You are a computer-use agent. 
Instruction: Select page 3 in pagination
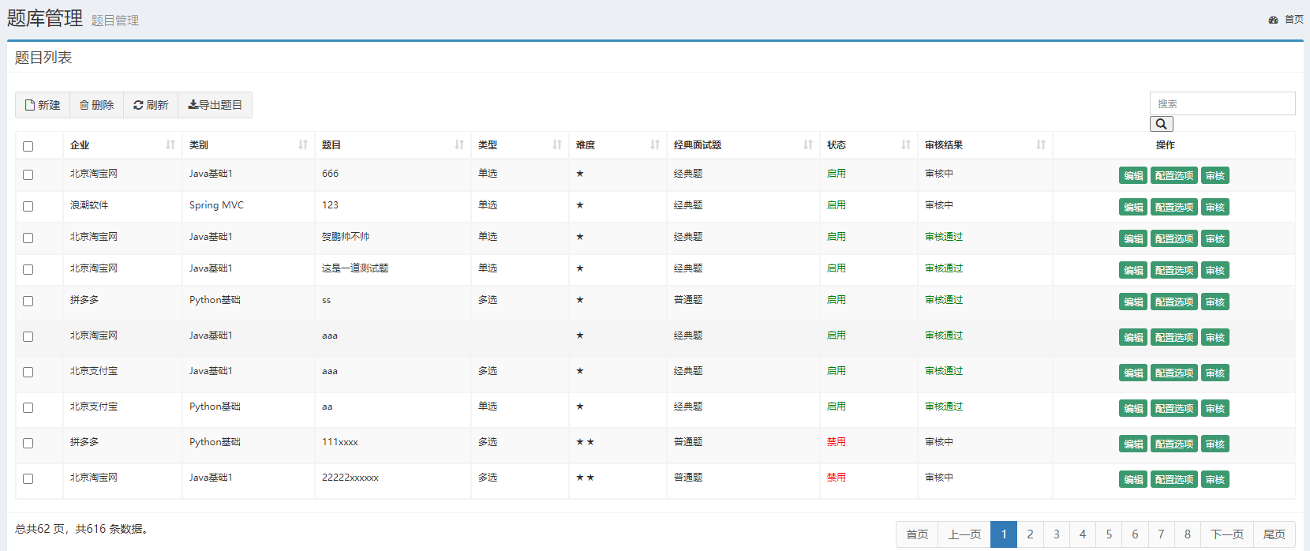point(1057,534)
